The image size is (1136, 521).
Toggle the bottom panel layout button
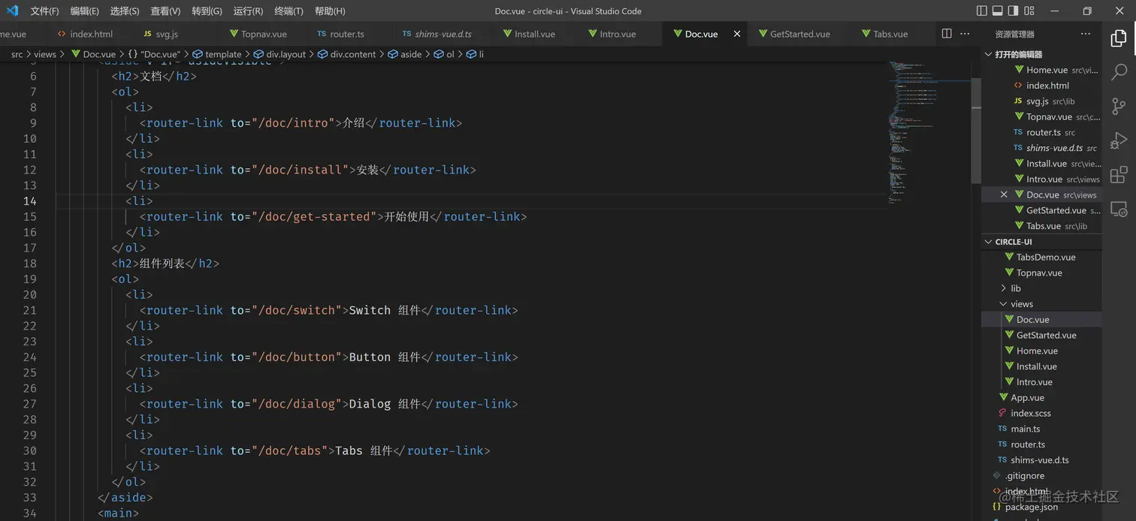pyautogui.click(x=998, y=11)
